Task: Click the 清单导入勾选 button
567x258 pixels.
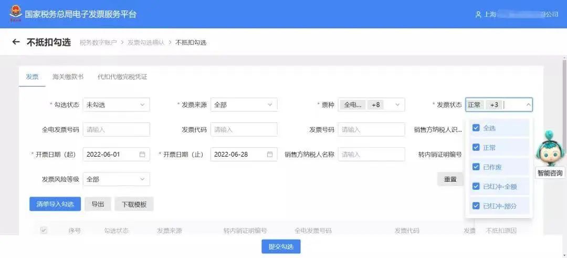Action: pyautogui.click(x=55, y=204)
